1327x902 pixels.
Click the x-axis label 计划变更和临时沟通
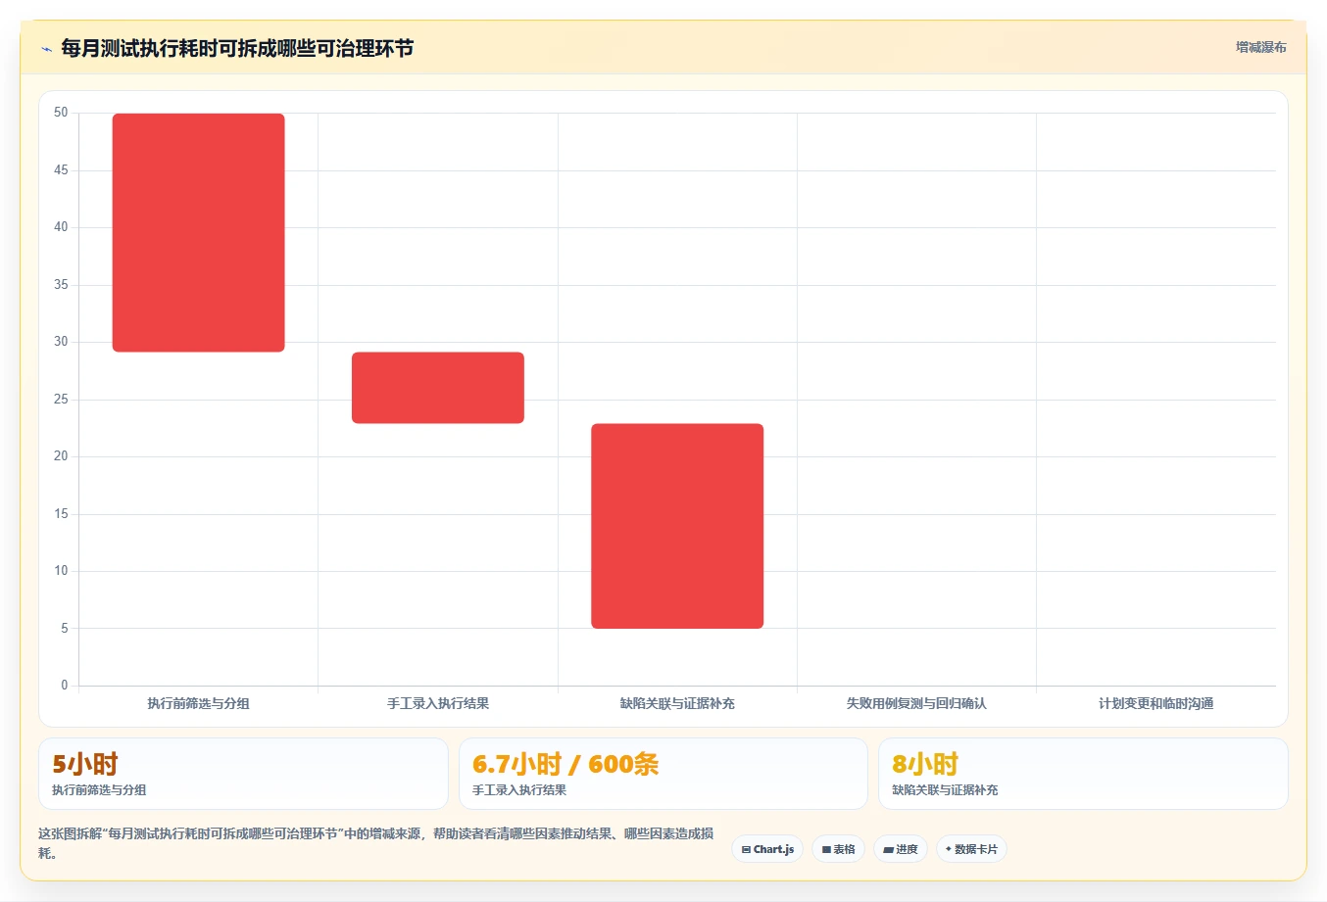click(x=1156, y=703)
